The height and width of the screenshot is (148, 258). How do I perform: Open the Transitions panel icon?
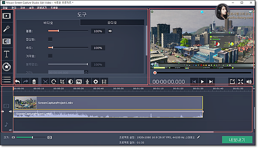pyautogui.click(x=6, y=41)
